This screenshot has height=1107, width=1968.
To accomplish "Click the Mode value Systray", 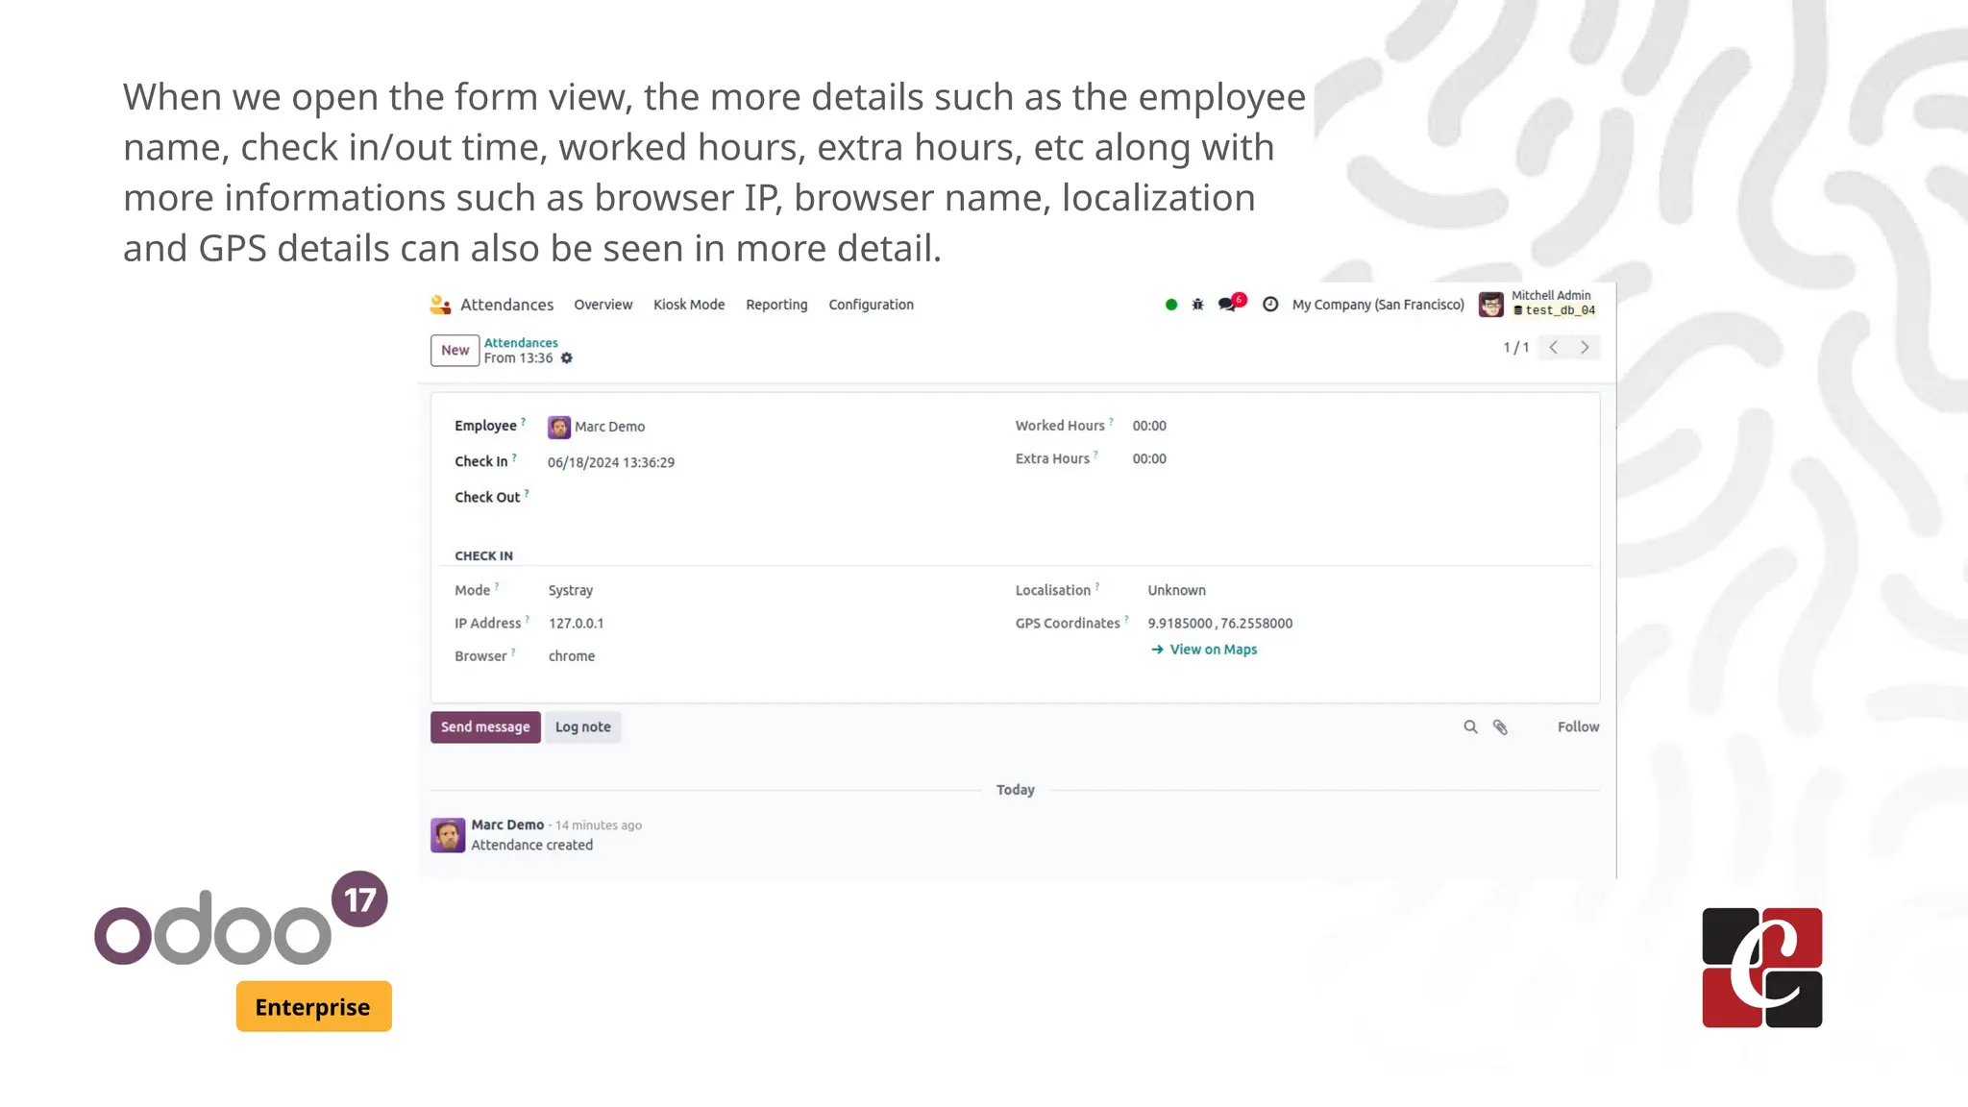I will pyautogui.click(x=571, y=590).
